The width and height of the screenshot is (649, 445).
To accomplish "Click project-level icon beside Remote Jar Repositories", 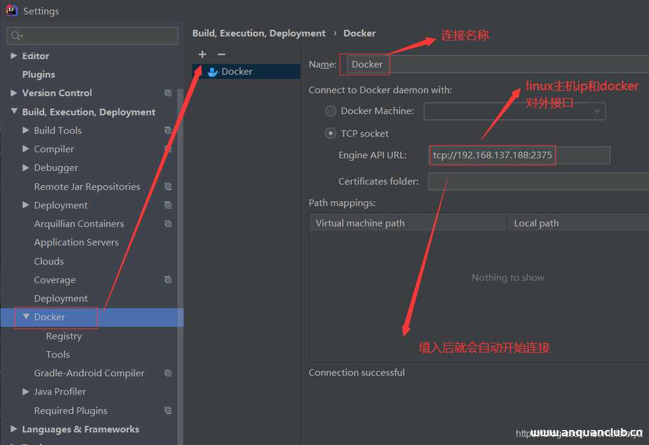I will (168, 187).
